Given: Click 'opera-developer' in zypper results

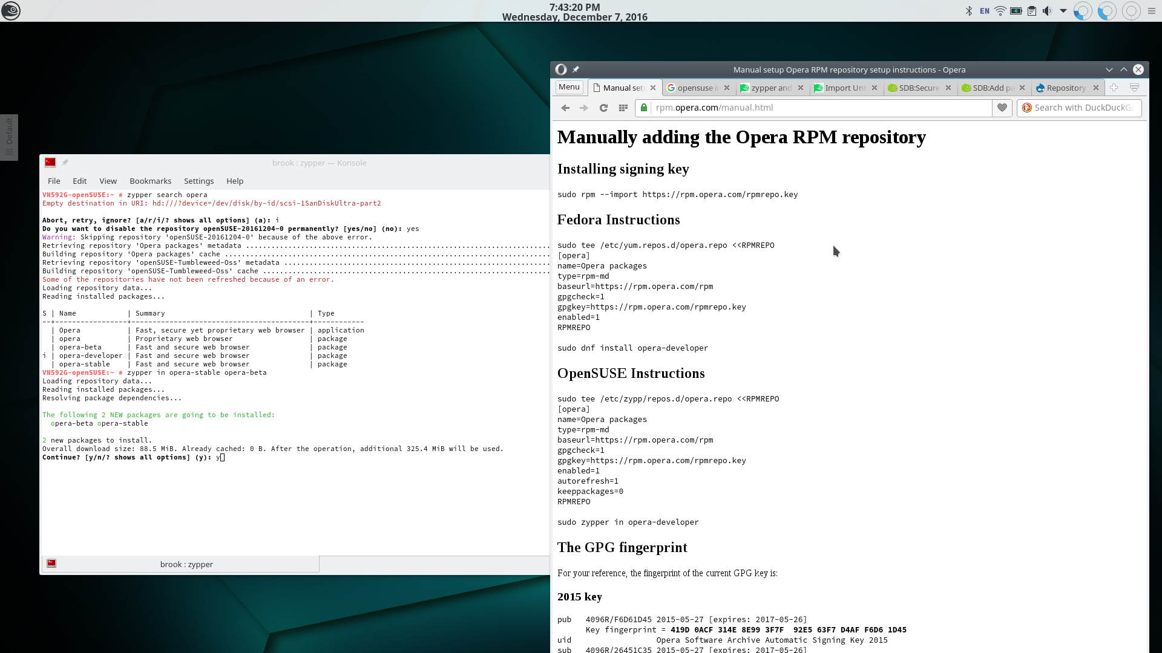Looking at the screenshot, I should (x=91, y=356).
